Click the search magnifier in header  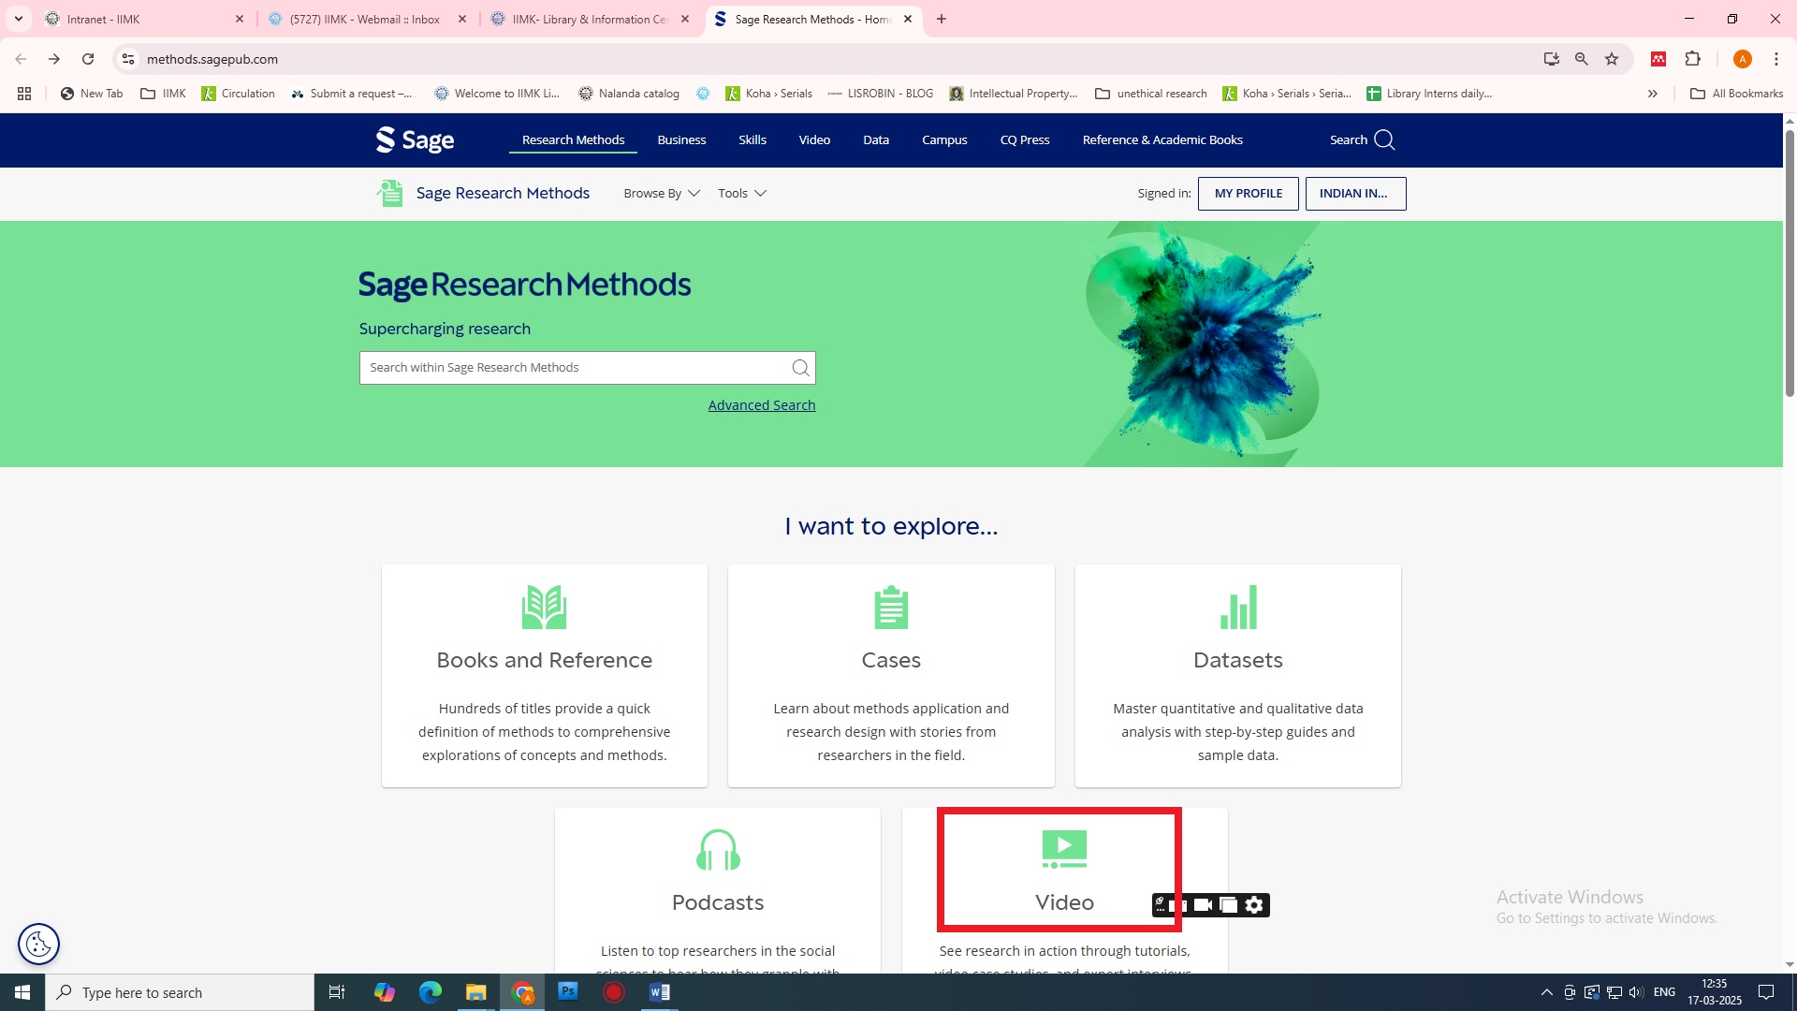coord(1384,140)
